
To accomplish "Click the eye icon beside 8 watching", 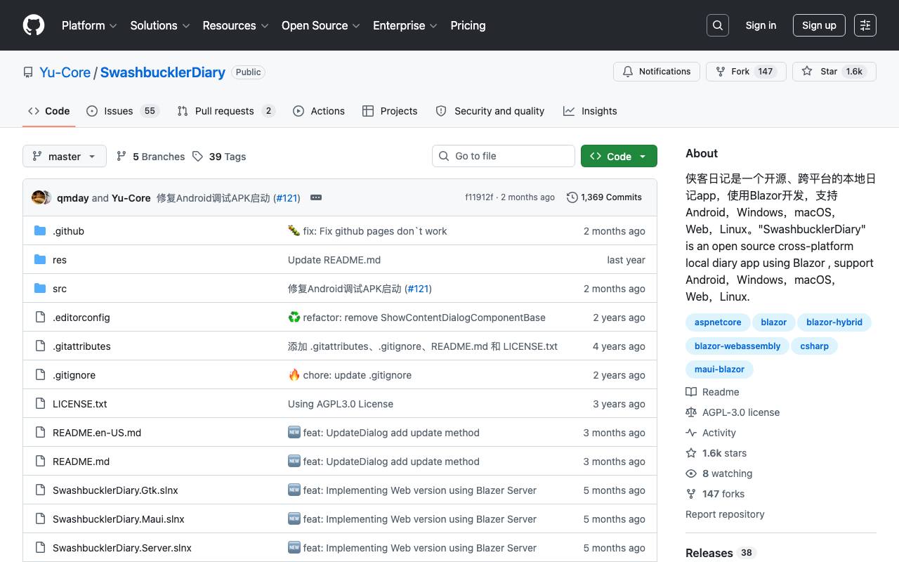I will [x=691, y=473].
